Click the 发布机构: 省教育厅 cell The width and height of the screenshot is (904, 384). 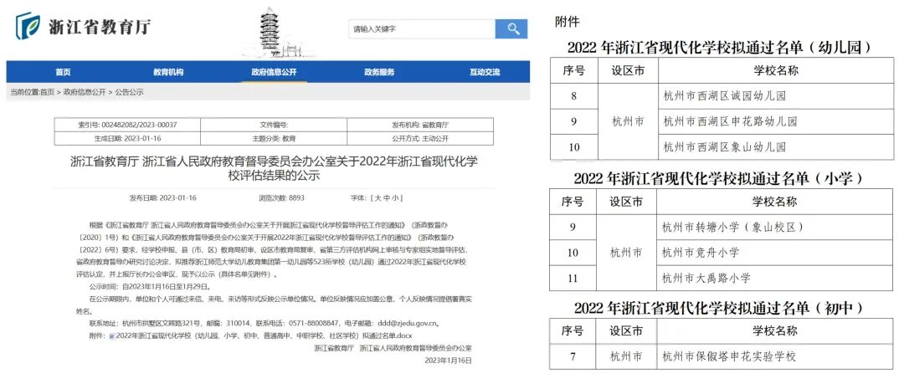(x=420, y=125)
